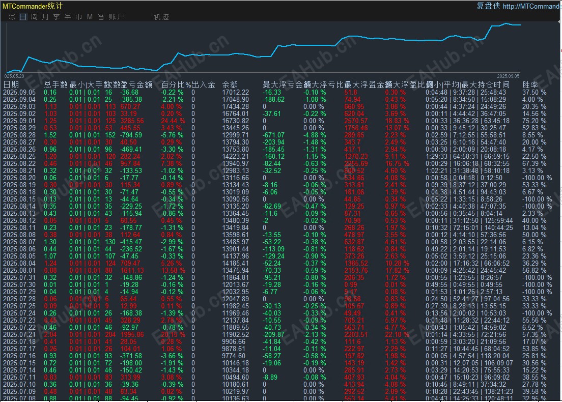Switch to the 综 (summary) tab
Viewport: 562px width, 402px height.
click(x=11, y=17)
